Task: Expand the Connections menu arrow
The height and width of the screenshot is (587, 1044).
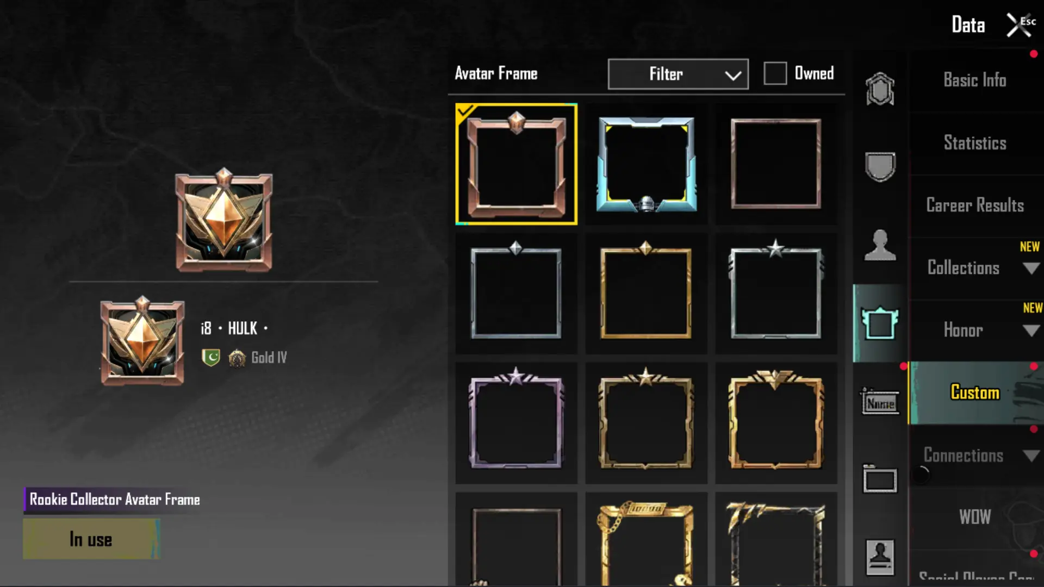Action: pos(1031,455)
